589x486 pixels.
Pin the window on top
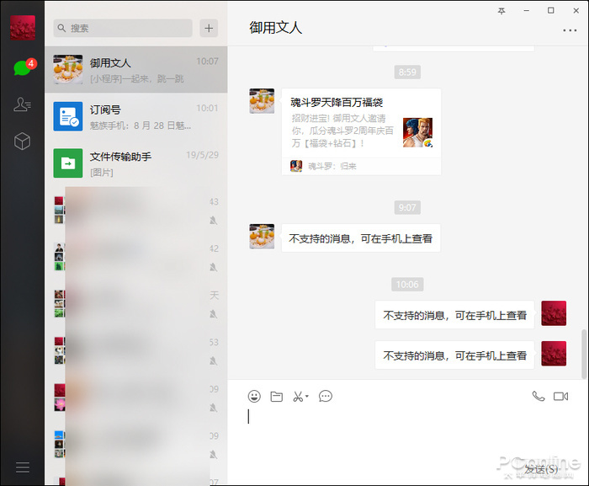(501, 11)
